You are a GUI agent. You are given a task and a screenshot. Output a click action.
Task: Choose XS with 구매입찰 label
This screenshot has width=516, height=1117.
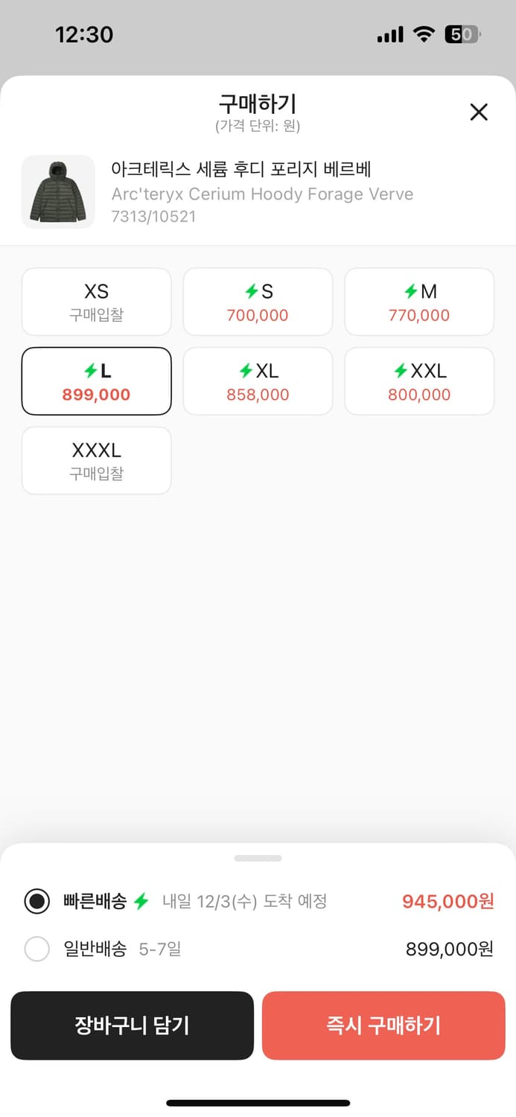click(96, 302)
